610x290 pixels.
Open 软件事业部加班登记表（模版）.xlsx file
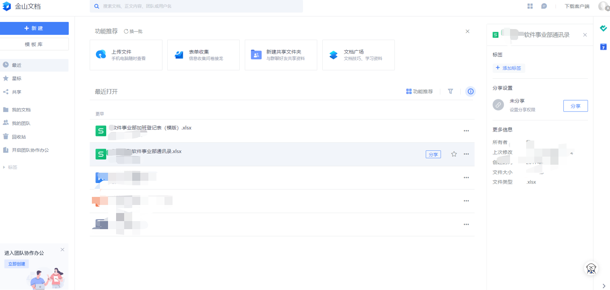point(282,131)
